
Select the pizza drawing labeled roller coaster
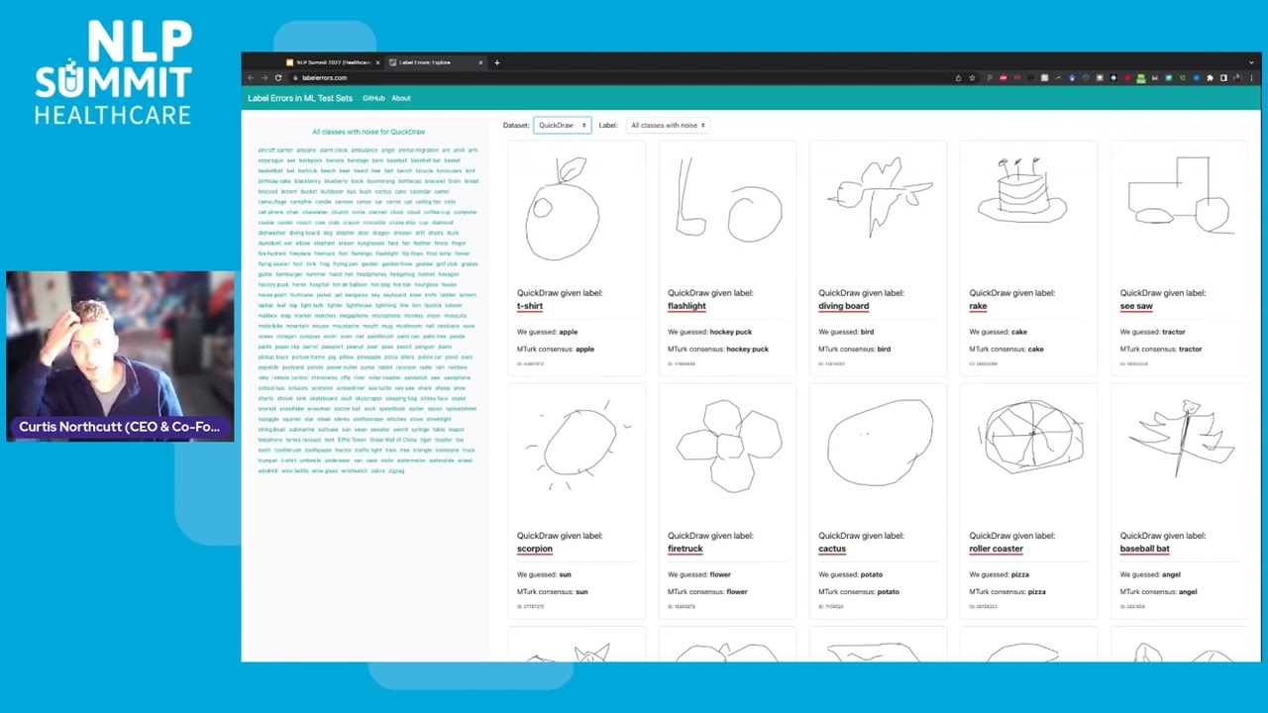point(1032,437)
